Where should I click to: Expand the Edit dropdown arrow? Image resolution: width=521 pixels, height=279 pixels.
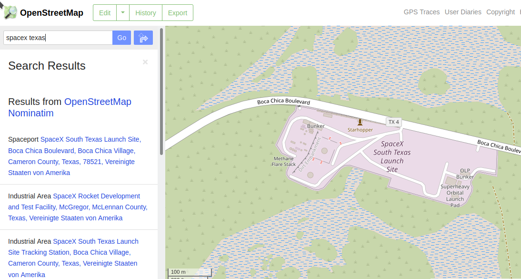(x=123, y=13)
